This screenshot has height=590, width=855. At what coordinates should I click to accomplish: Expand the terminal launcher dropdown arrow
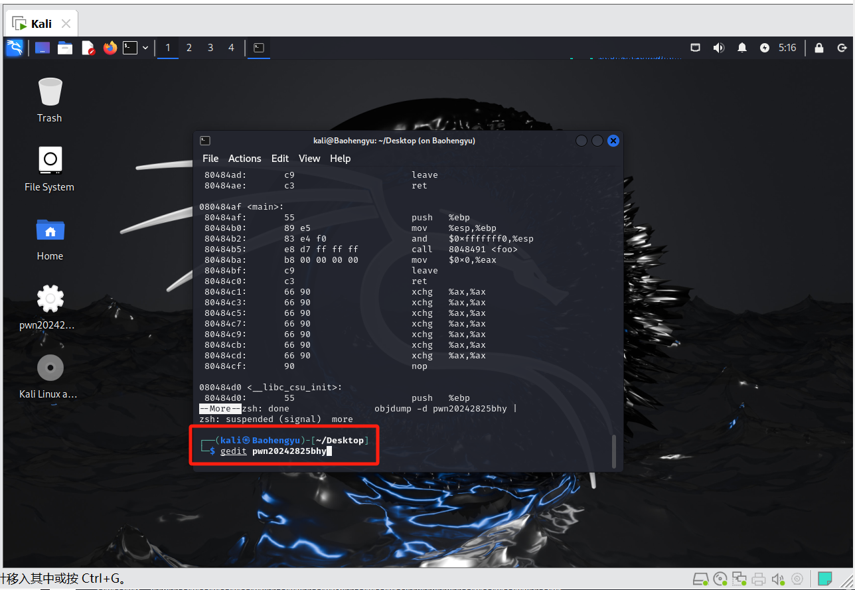pyautogui.click(x=145, y=48)
